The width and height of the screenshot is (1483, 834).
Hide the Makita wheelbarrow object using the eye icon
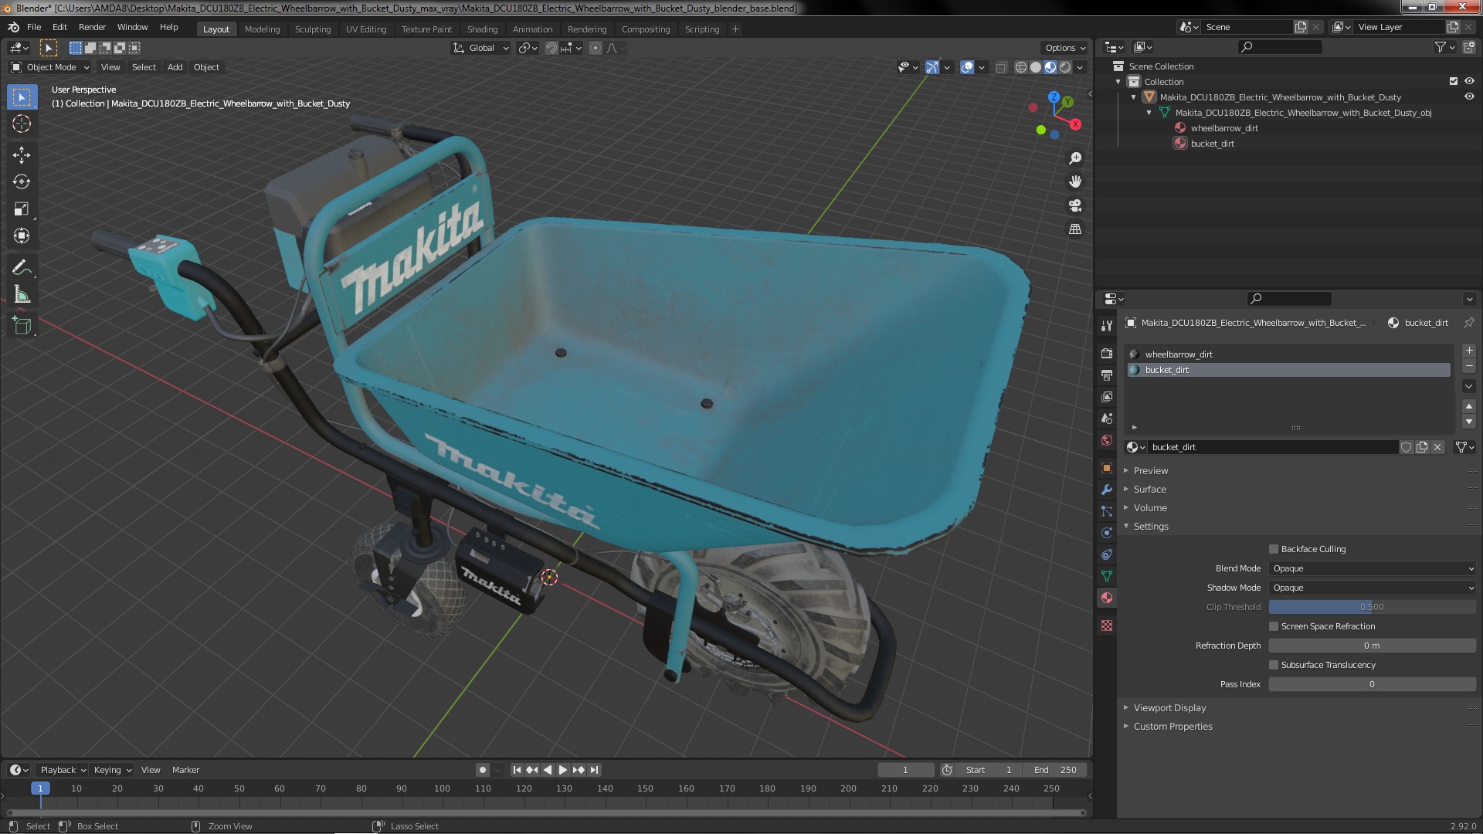pos(1468,97)
